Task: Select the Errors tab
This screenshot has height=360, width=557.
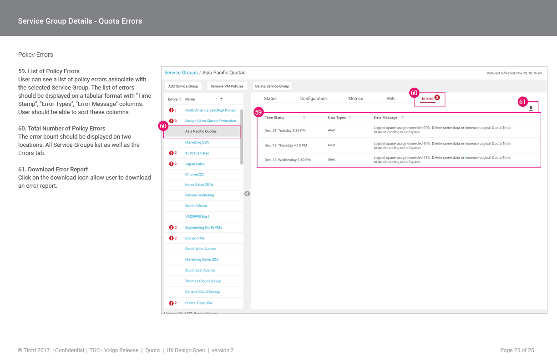Action: 427,99
